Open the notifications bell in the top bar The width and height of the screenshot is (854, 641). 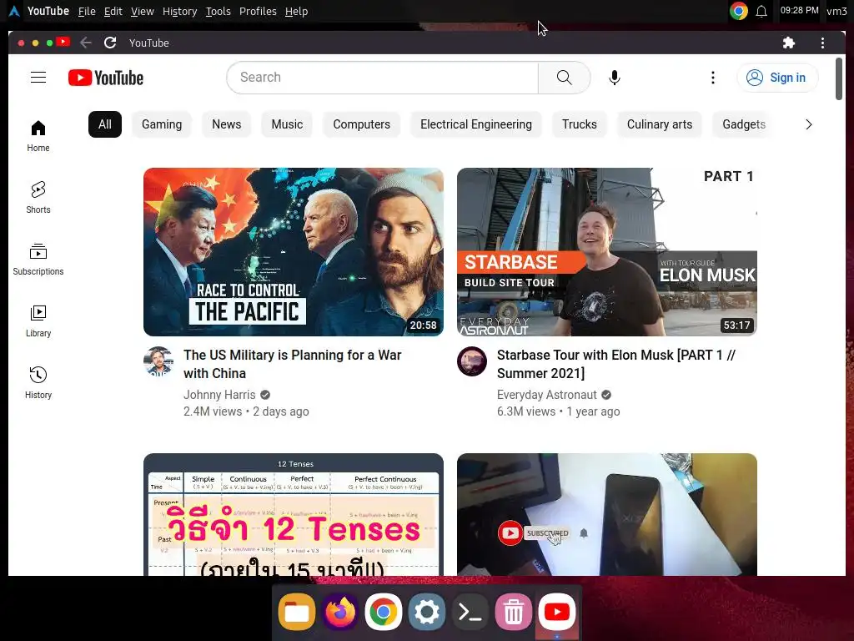pyautogui.click(x=761, y=11)
